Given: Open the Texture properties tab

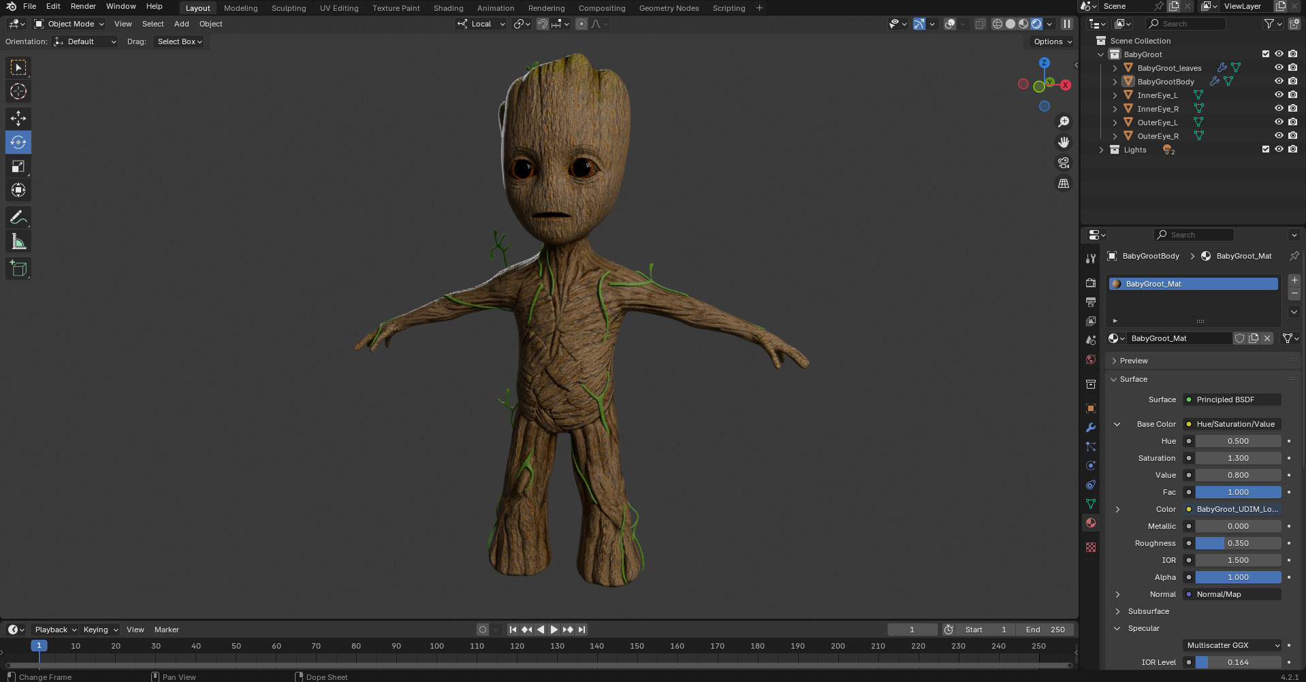Looking at the screenshot, I should click(x=1091, y=547).
